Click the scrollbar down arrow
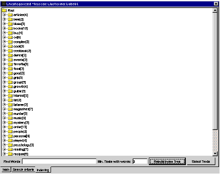220x174 pixels. point(215,154)
